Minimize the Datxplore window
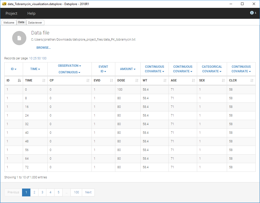The height and width of the screenshot is (203, 260). (231, 4)
